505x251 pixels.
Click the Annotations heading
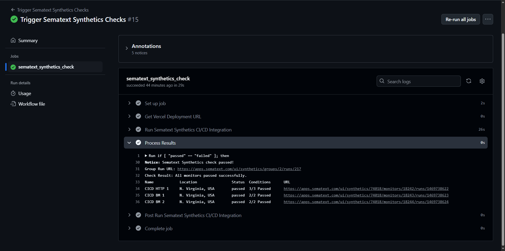click(146, 46)
